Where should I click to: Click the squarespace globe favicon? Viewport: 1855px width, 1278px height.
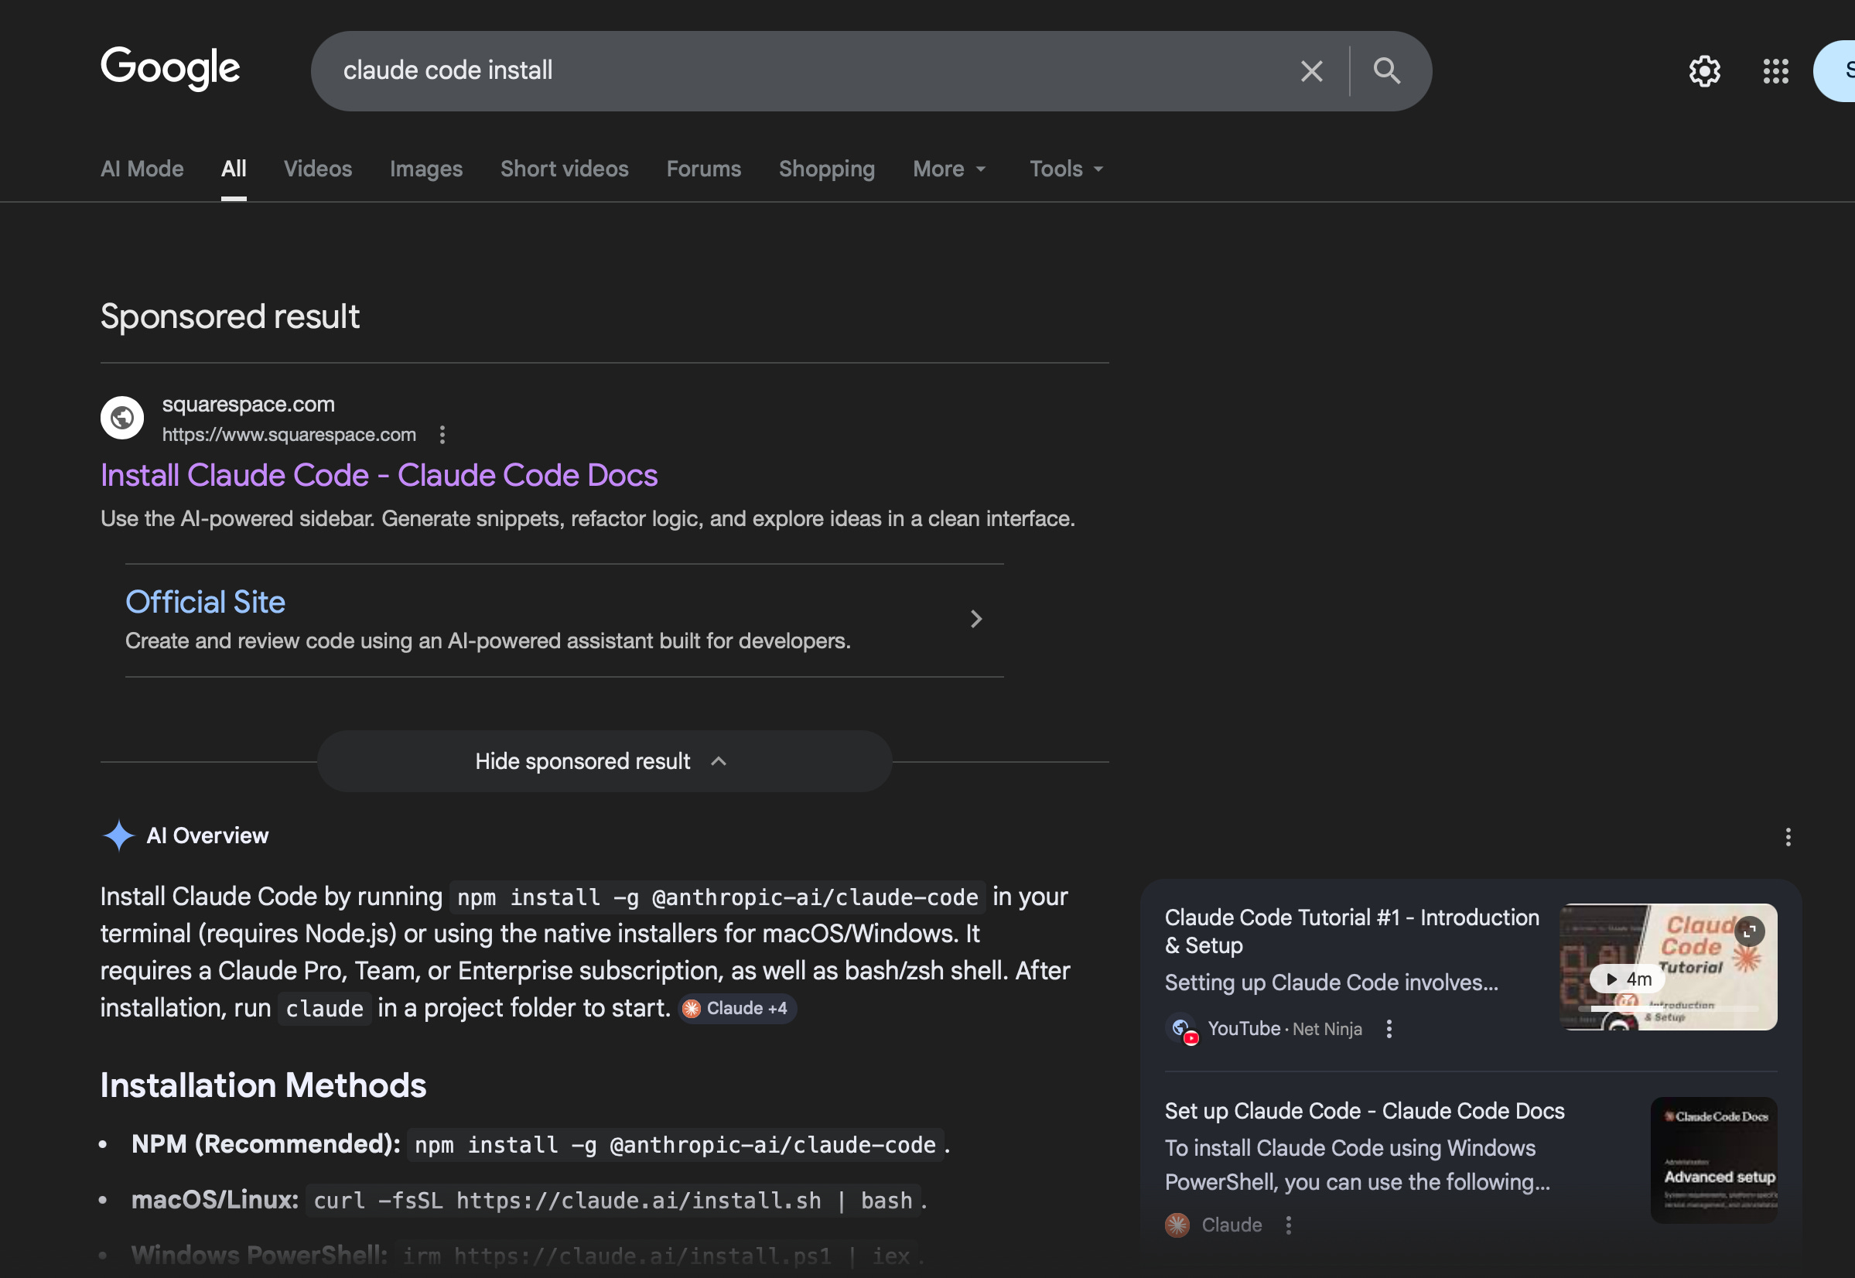tap(121, 417)
